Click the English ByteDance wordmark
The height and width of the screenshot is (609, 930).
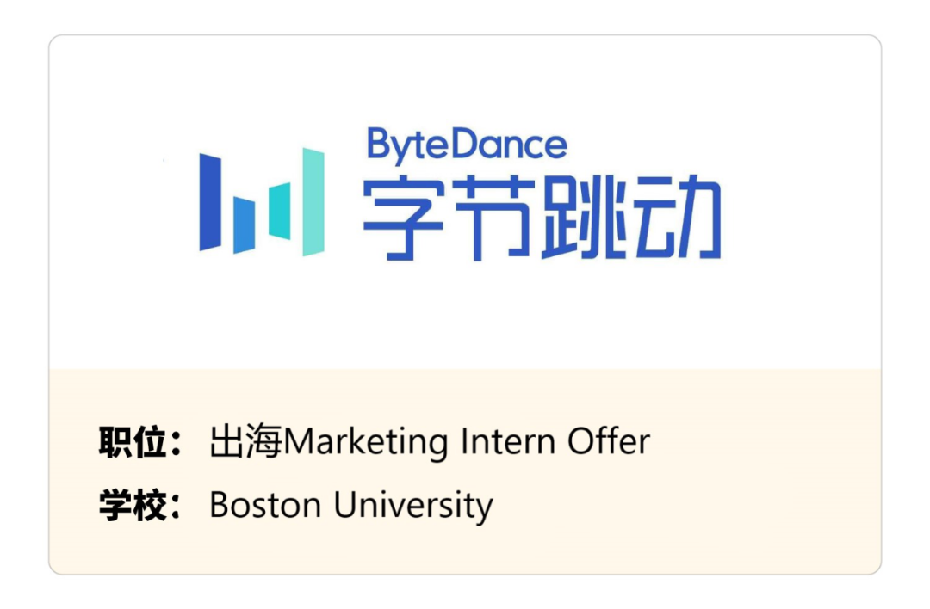(467, 145)
